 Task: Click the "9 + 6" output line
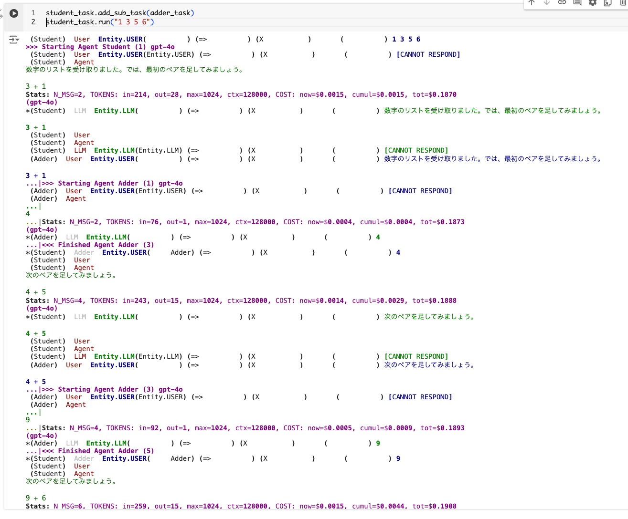[36, 498]
